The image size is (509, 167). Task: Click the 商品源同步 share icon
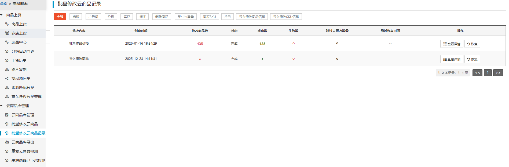coord(7,79)
